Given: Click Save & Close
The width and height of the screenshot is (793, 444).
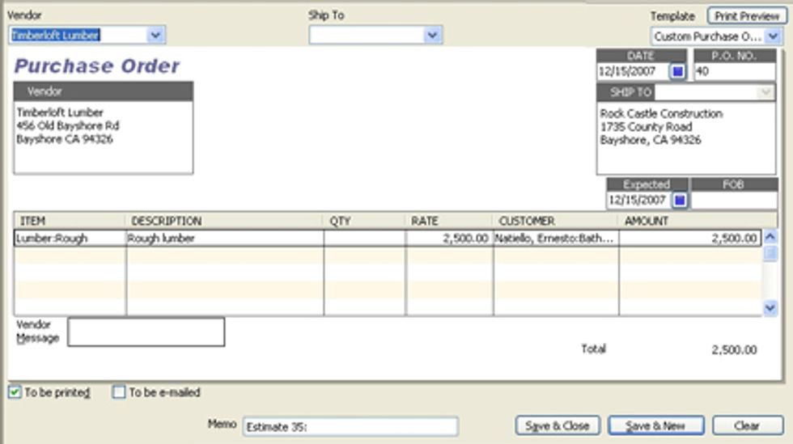Looking at the screenshot, I should point(558,425).
